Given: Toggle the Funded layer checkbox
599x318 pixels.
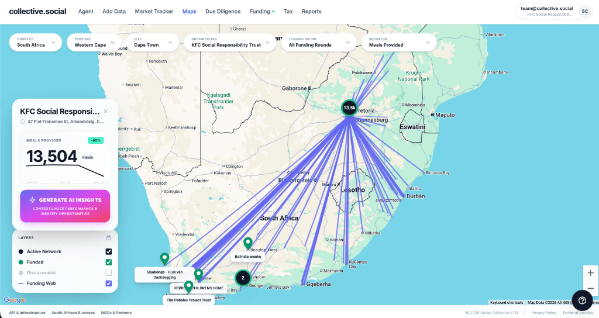Looking at the screenshot, I should click(x=108, y=262).
